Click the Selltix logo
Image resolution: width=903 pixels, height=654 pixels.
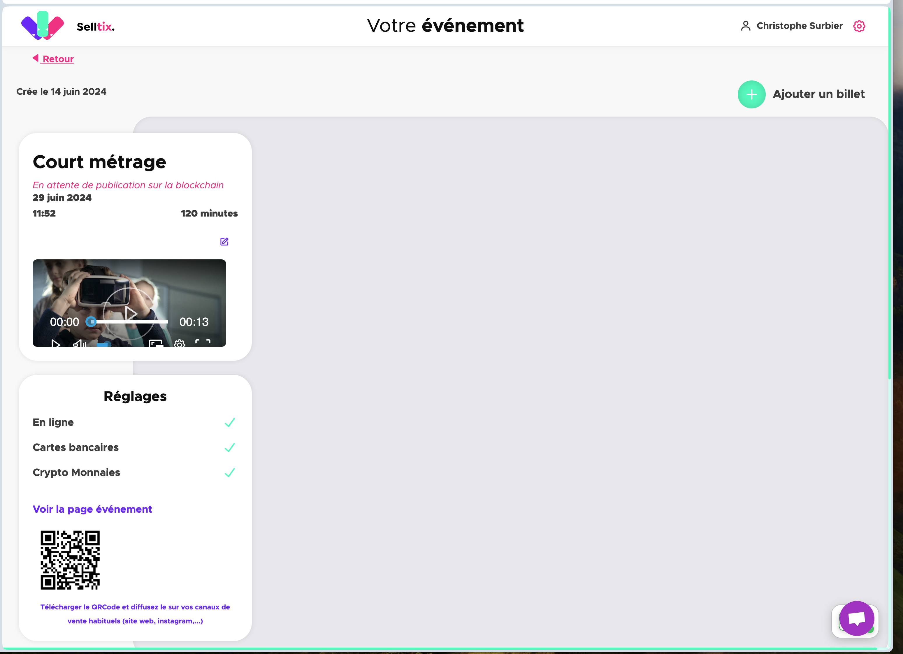[43, 26]
